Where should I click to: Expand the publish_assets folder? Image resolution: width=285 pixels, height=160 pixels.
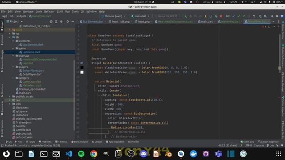(9, 96)
